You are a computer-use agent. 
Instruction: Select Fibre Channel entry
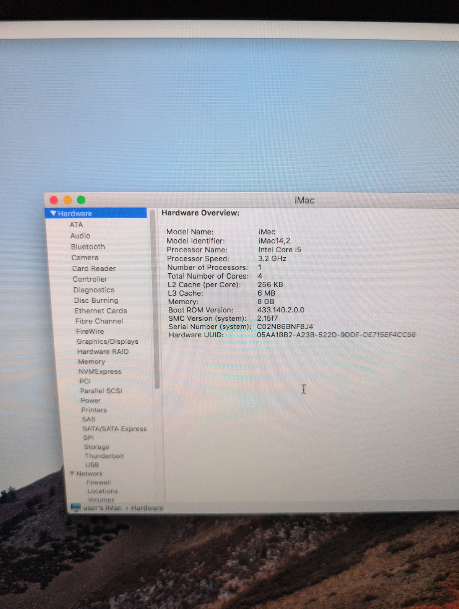tap(99, 321)
